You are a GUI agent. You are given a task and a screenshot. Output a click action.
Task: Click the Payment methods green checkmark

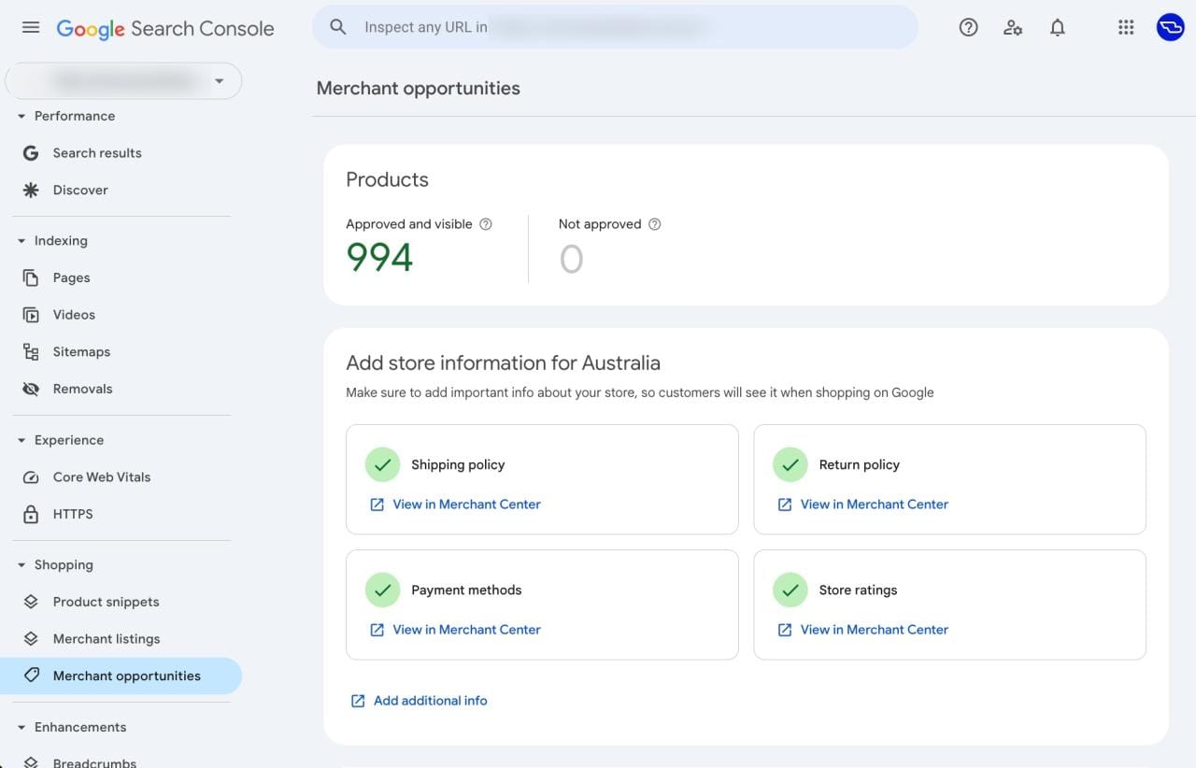coord(382,590)
